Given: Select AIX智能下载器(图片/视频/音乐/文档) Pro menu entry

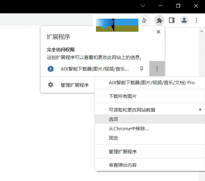Looking at the screenshot, I should 150,82.
